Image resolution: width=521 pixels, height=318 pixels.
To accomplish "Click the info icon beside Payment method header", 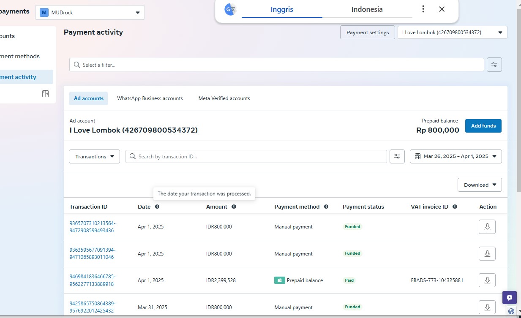I will (326, 207).
